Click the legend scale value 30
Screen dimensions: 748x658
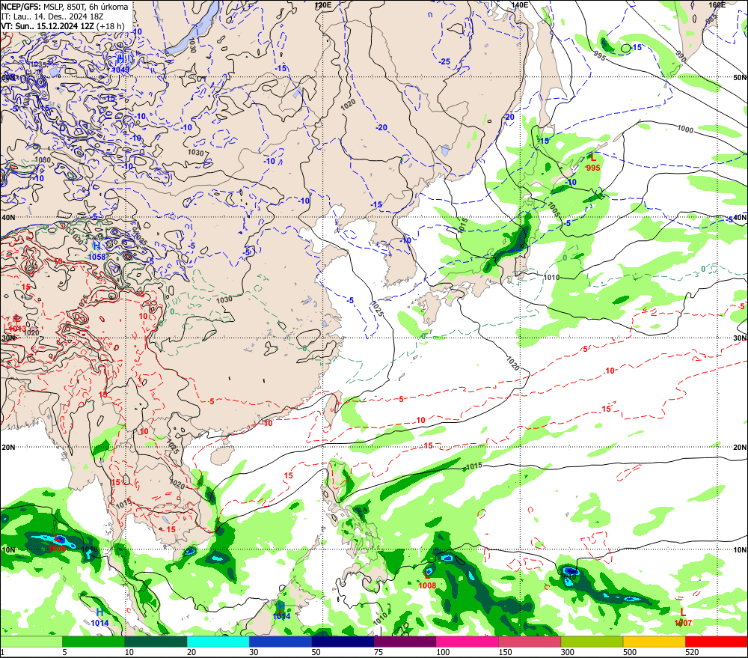(x=254, y=652)
